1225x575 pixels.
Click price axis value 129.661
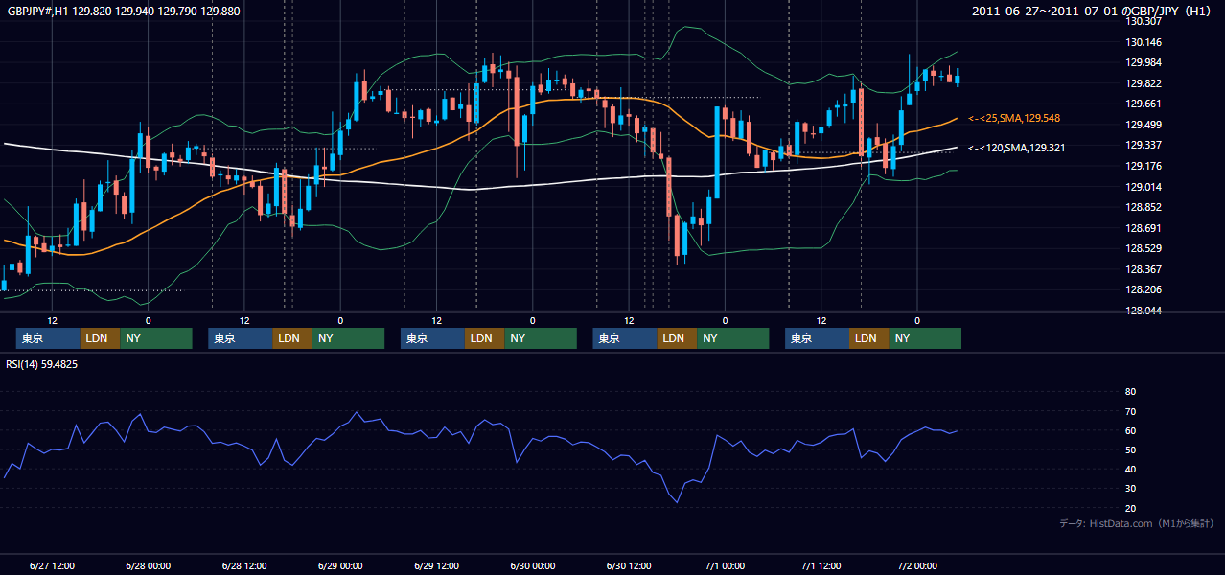[x=1143, y=104]
